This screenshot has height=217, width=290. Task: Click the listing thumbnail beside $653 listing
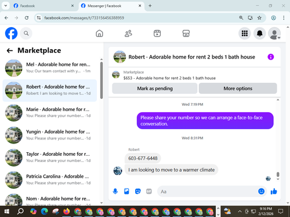point(116,75)
